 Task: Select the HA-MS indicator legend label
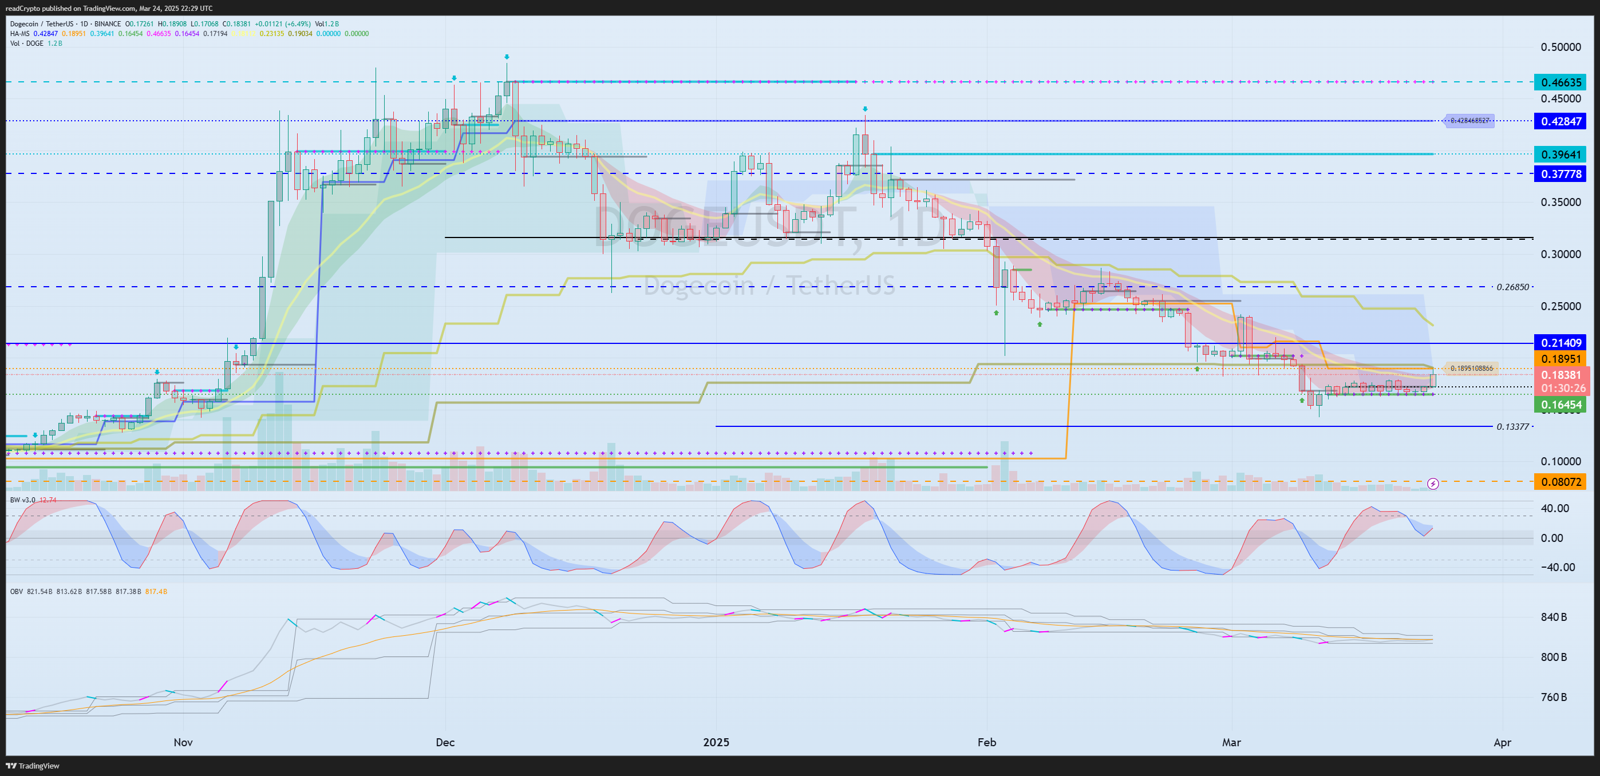20,34
